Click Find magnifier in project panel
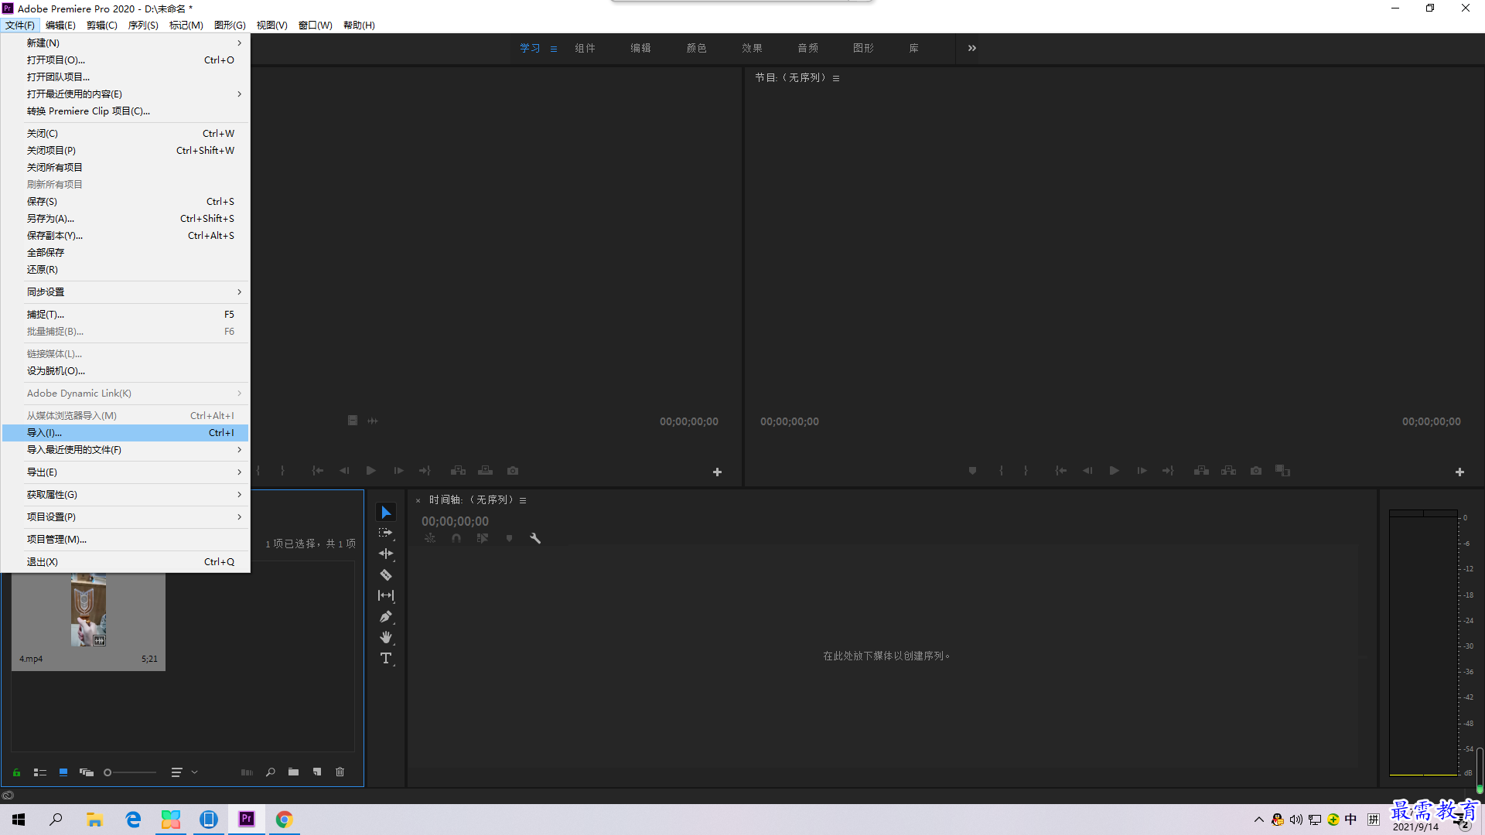The height and width of the screenshot is (835, 1485). [x=271, y=772]
